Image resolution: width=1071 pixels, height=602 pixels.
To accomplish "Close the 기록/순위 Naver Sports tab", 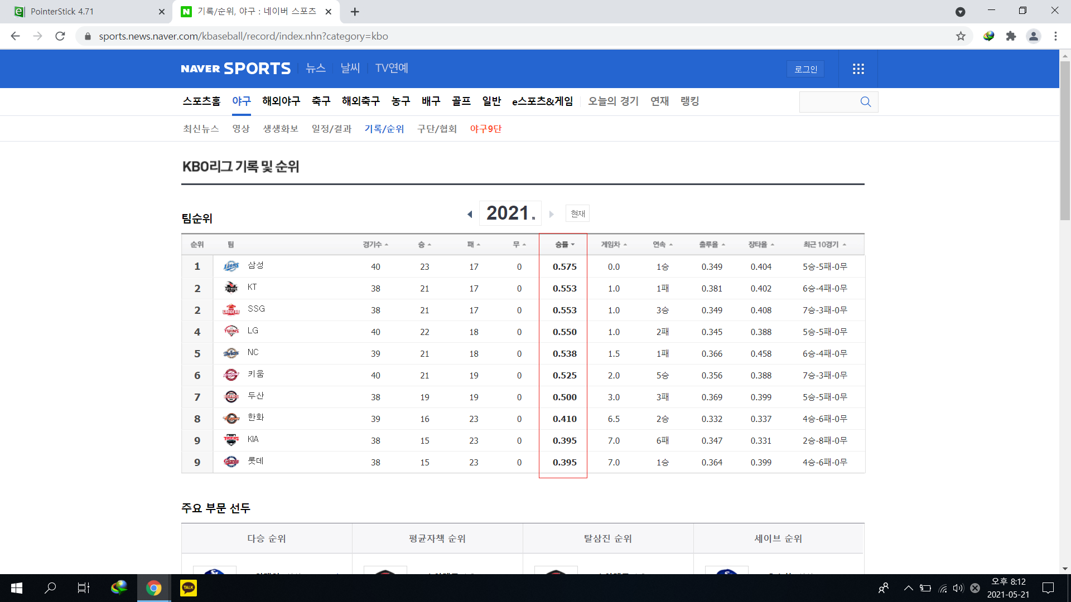I will coord(329,11).
